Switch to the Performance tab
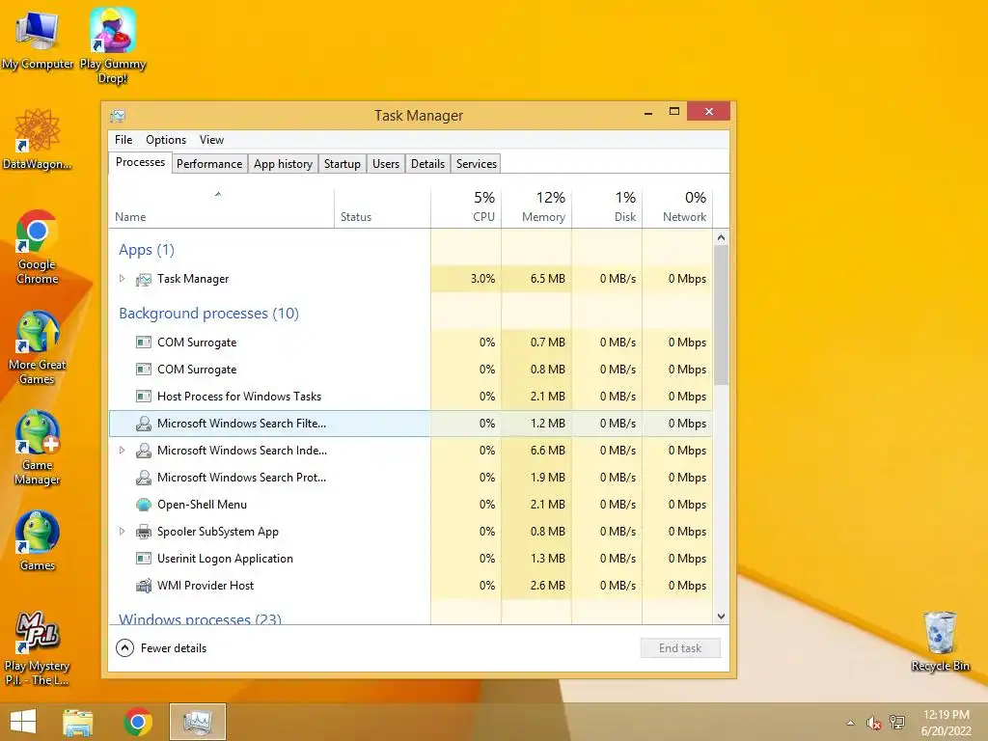The image size is (988, 741). click(209, 164)
